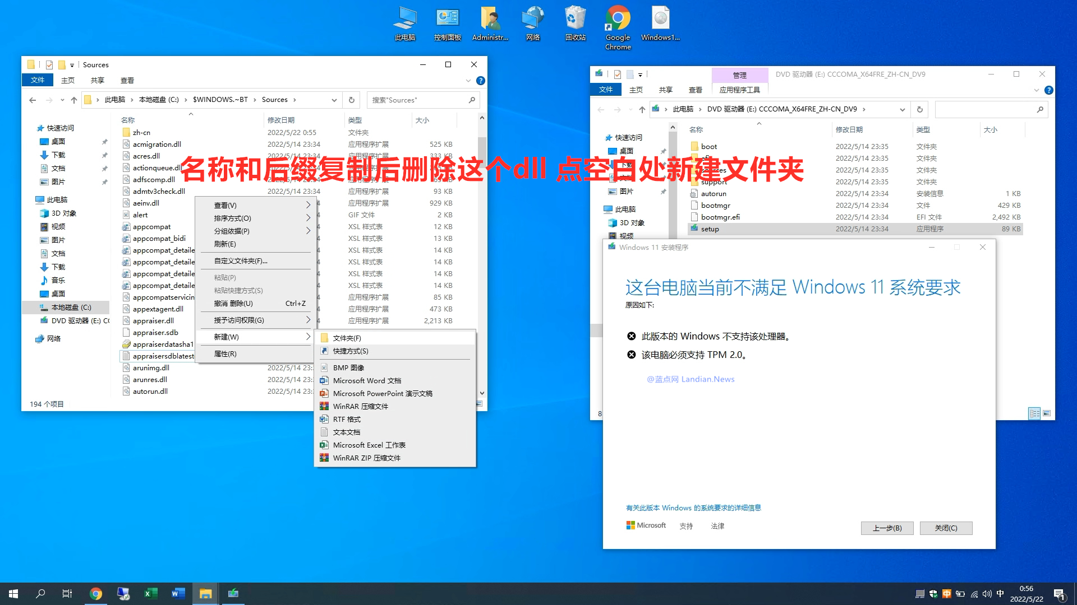This screenshot has height=605, width=1077.
Task: Open the Windows 11 系统要求 details link
Action: [693, 508]
